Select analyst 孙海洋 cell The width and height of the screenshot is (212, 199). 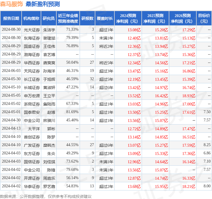[x=49, y=71]
